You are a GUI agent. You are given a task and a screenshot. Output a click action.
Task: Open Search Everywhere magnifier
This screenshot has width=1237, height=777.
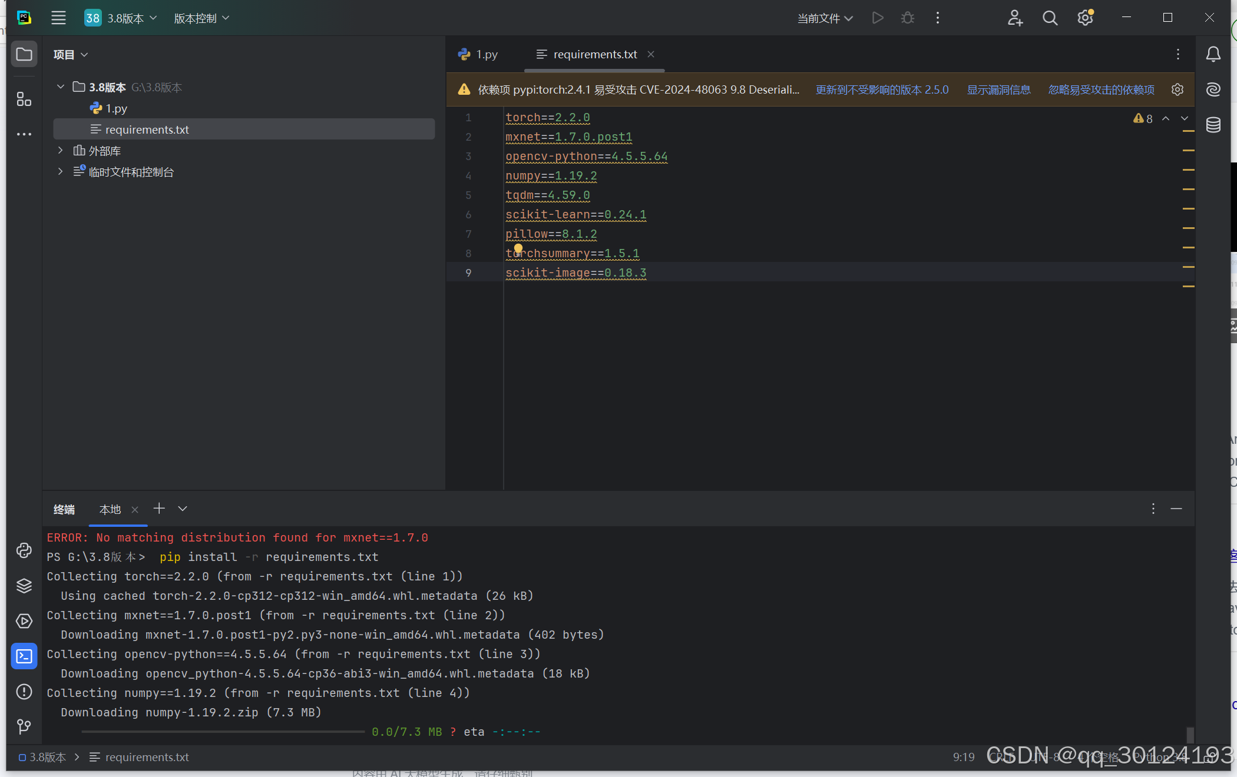click(x=1050, y=18)
